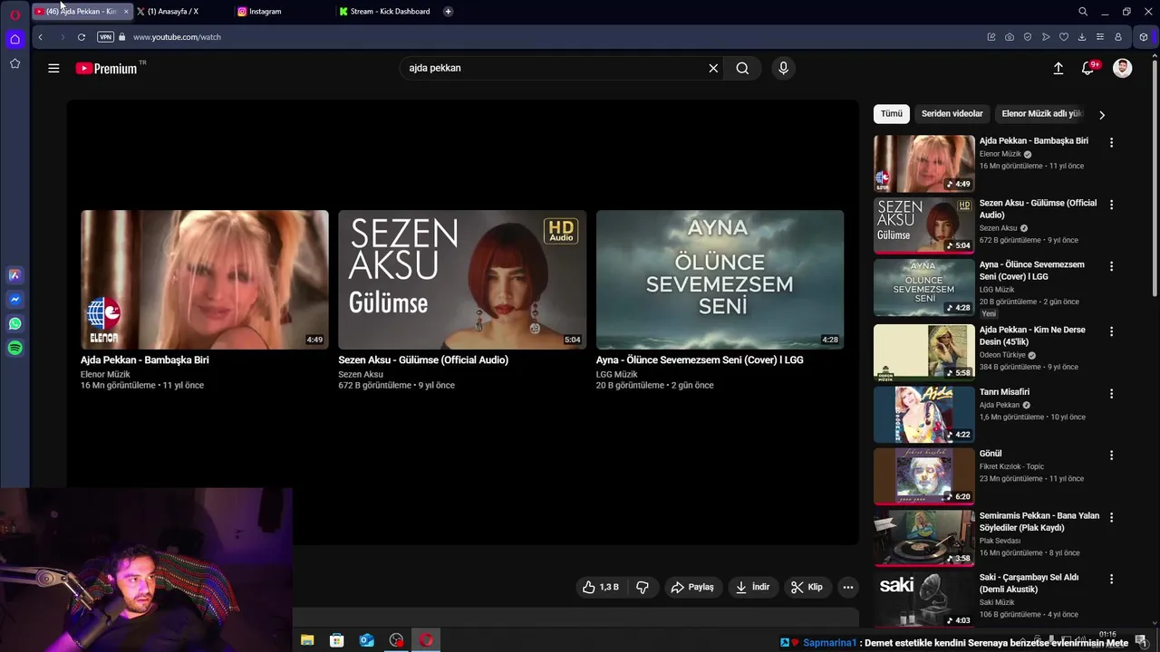Open Opera downloads icon
This screenshot has height=652, width=1160.
pyautogui.click(x=1082, y=37)
